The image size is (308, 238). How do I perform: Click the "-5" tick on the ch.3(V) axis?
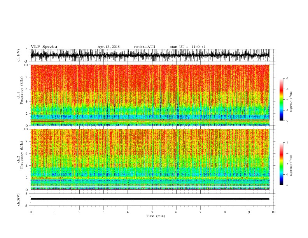click(26, 206)
